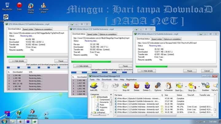Click the Delete Completed toolbar icon
The height and width of the screenshot is (124, 221).
pyautogui.click(x=147, y=87)
